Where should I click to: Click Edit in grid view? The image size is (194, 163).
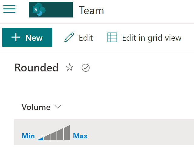(x=144, y=37)
